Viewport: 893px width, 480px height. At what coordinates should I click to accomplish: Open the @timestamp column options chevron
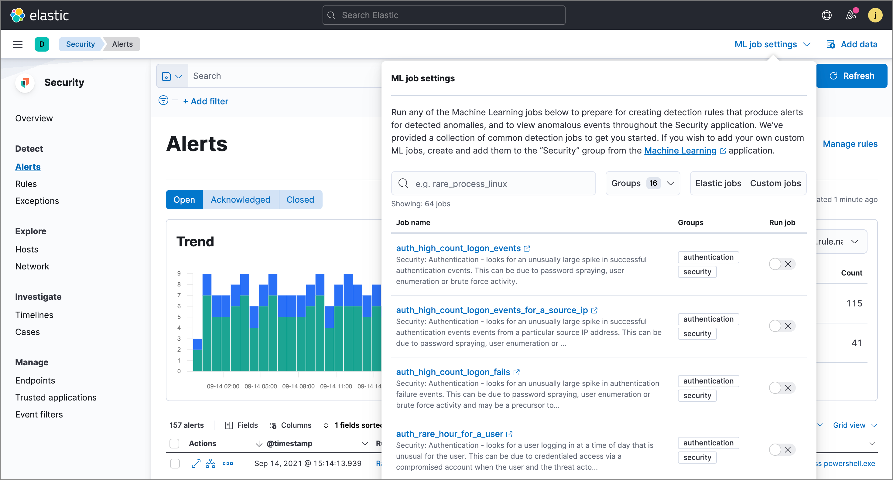tap(365, 443)
